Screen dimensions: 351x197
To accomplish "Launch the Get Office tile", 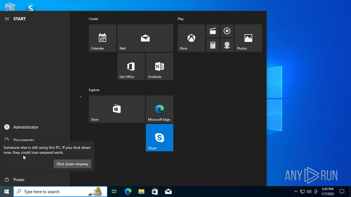I will 131,66.
